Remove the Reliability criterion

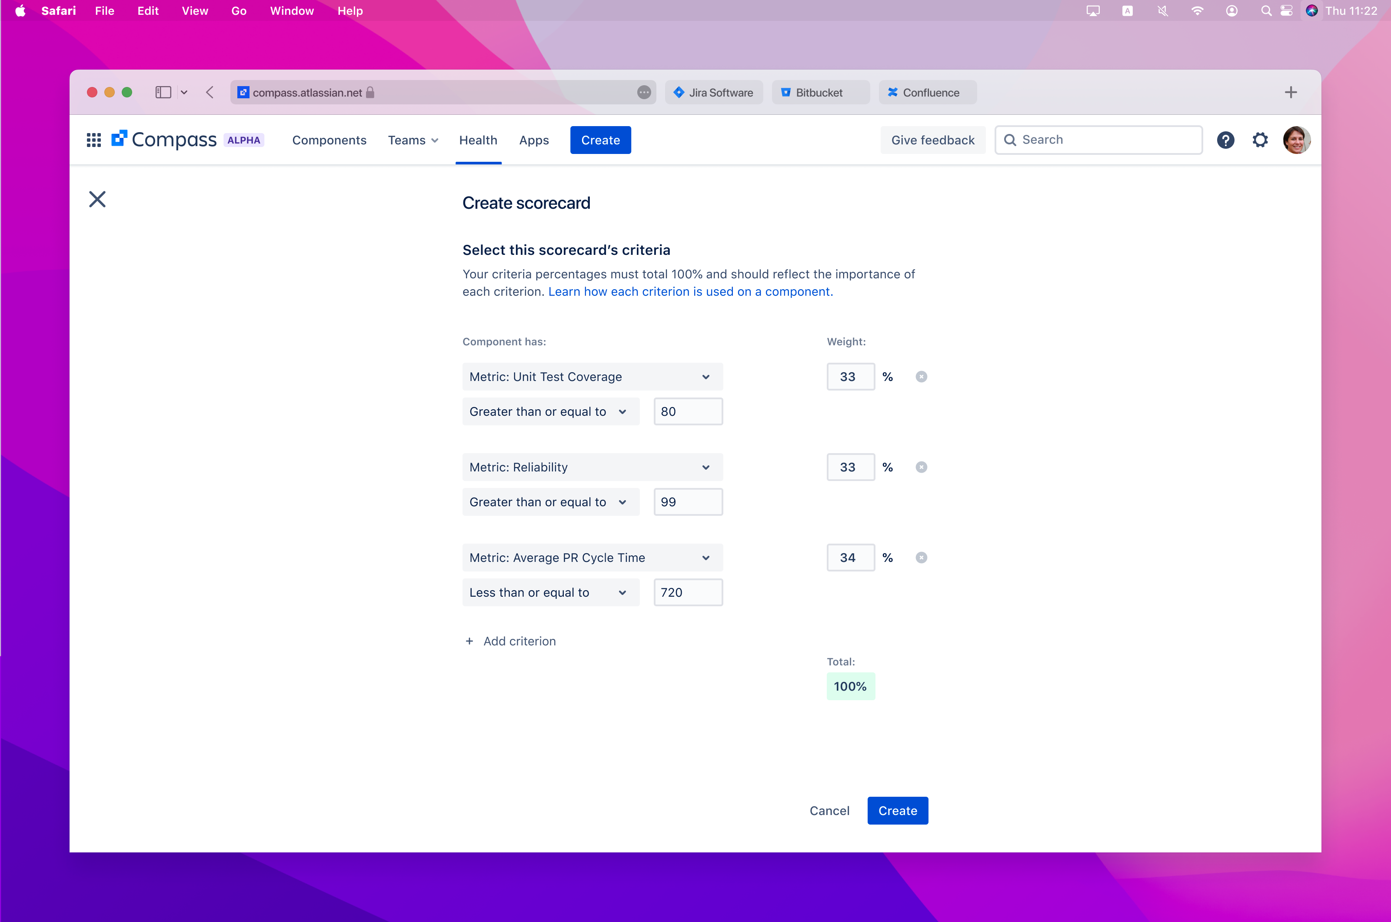921,467
